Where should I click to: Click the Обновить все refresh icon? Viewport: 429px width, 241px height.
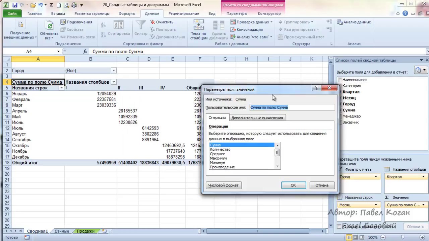point(49,25)
